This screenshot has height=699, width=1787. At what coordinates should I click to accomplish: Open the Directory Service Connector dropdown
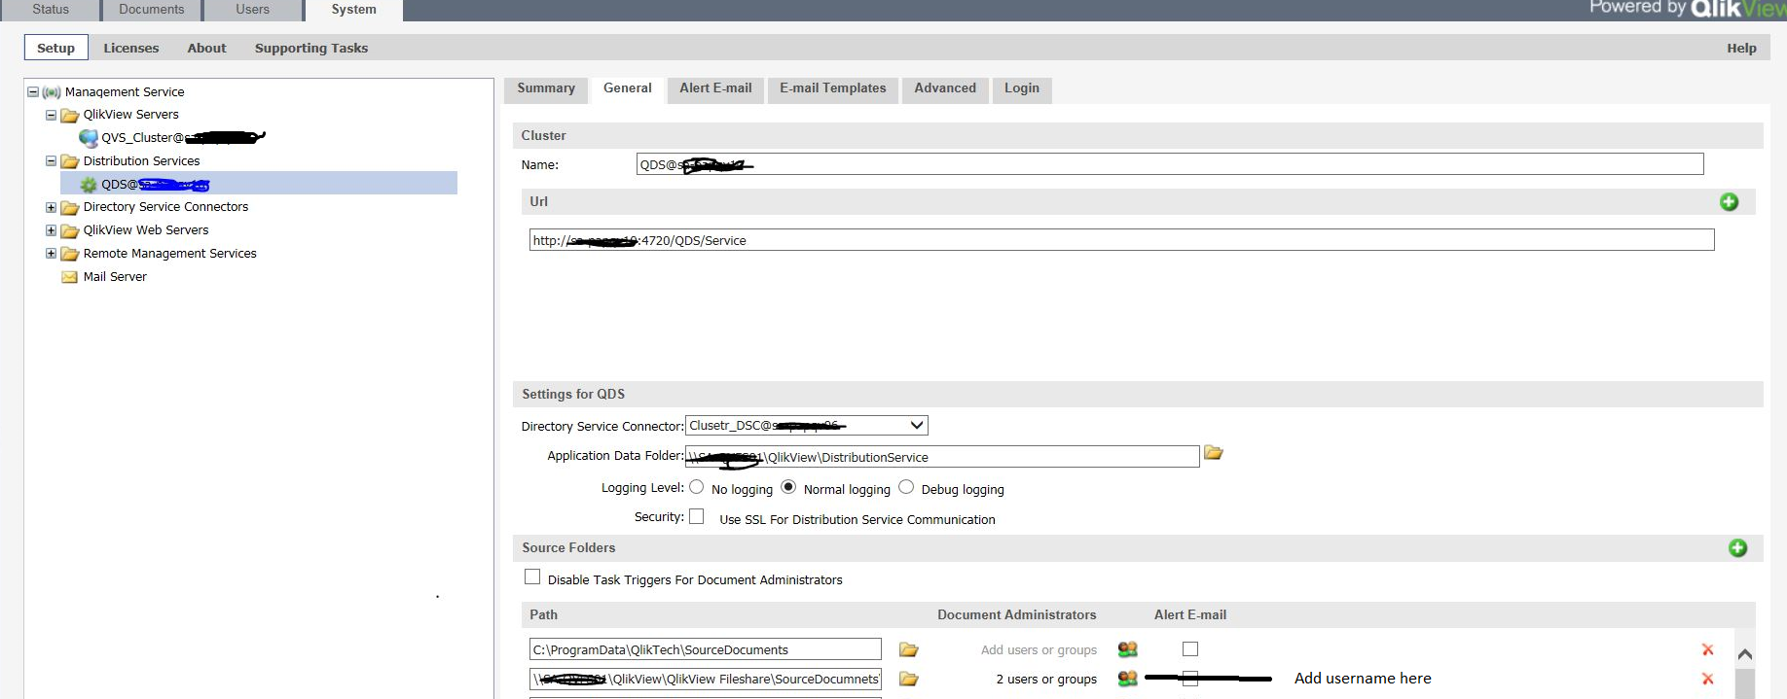[807, 426]
